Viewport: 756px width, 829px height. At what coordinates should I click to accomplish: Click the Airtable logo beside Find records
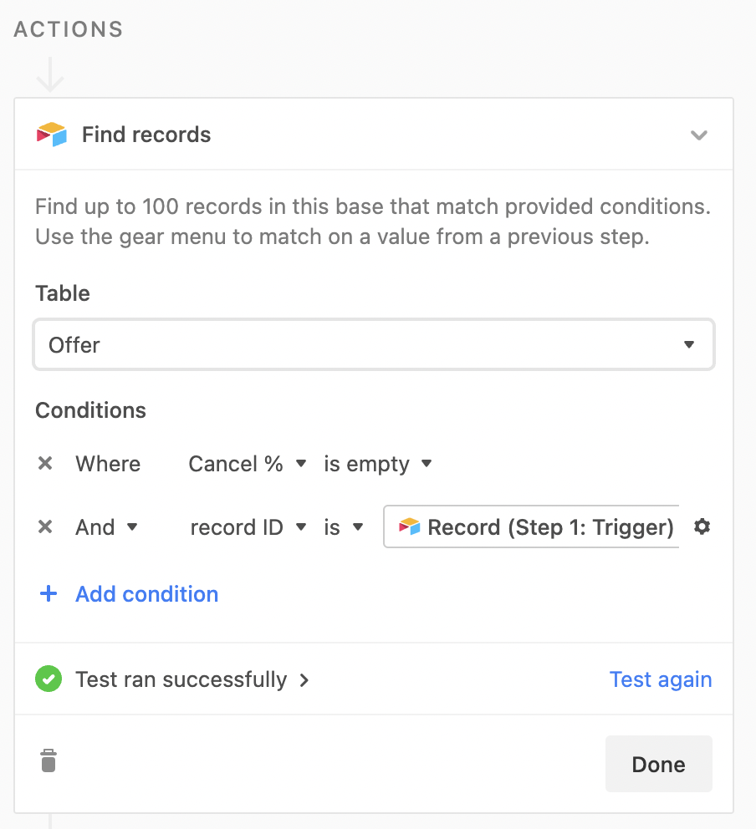(x=51, y=135)
